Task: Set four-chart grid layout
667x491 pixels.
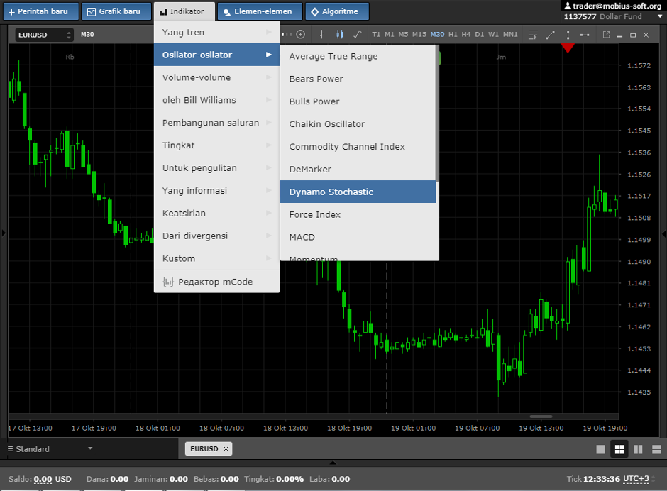Action: tap(619, 449)
